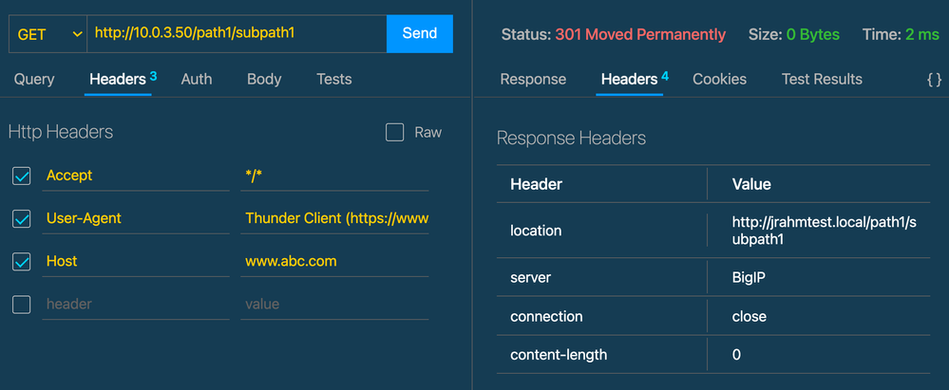View the Cookies tab
This screenshot has width=949, height=390.
pos(719,80)
